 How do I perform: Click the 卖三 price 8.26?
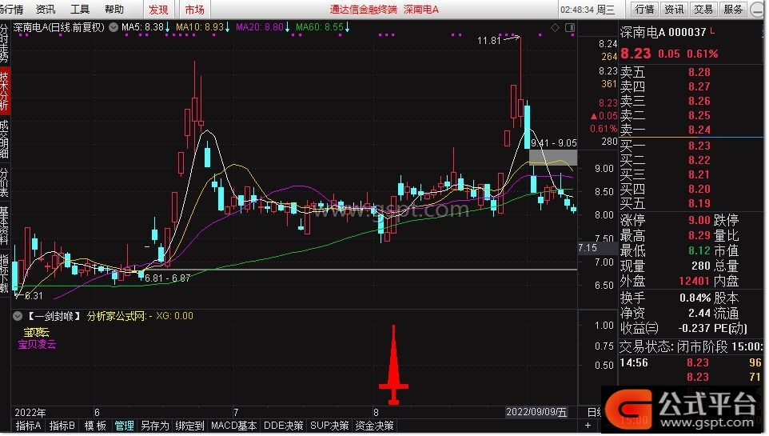(699, 101)
